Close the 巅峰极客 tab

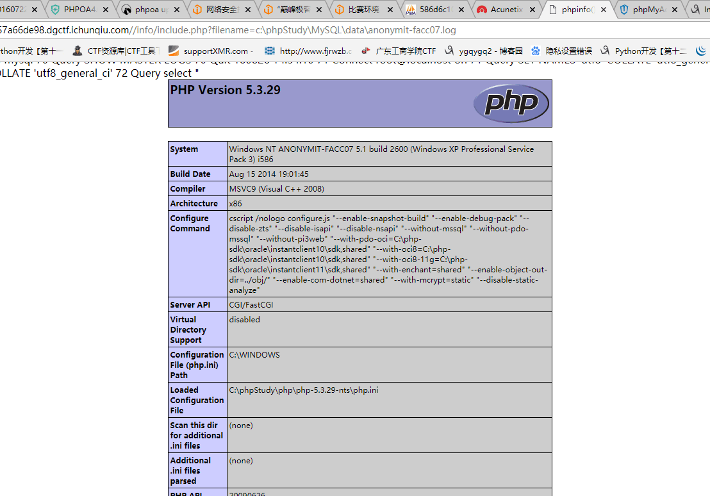pyautogui.click(x=318, y=10)
